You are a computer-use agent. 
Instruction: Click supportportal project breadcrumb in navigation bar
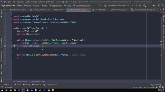tap(9, 6)
